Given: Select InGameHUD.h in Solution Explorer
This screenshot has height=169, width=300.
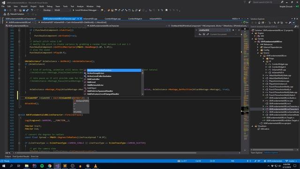Looking at the screenshot, I should coord(278,73).
